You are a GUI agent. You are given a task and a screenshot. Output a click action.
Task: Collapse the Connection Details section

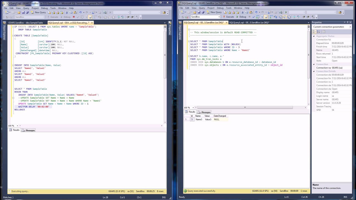click(x=314, y=71)
